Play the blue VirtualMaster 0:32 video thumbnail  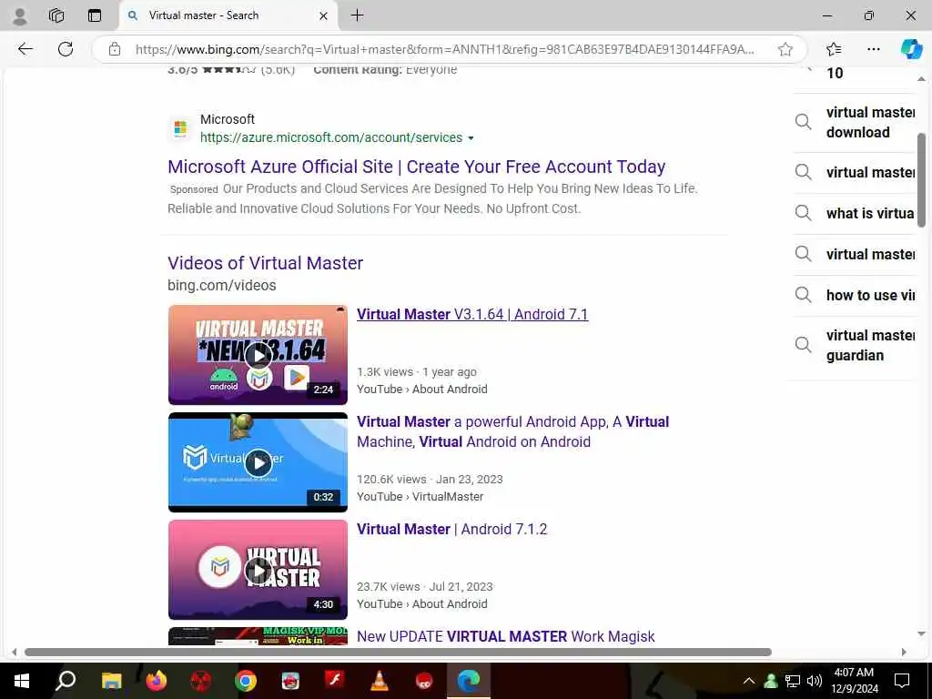258,462
